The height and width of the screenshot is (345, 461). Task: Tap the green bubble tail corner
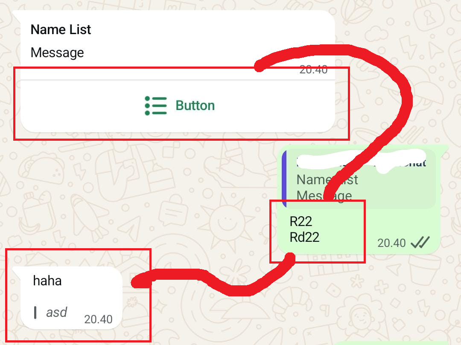[x=444, y=148]
